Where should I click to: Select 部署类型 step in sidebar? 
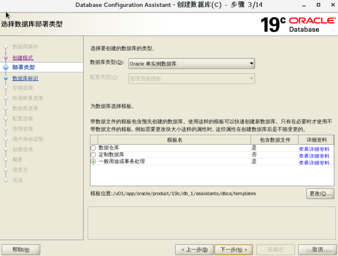coord(23,67)
